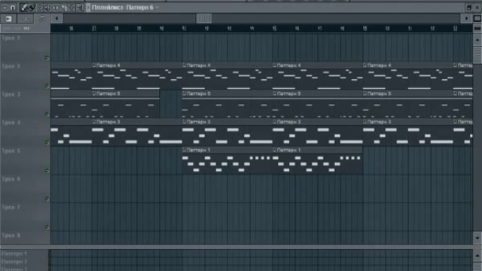Detach the playlist window with the detach icon
Image resolution: width=482 pixels, height=271 pixels.
[469, 8]
